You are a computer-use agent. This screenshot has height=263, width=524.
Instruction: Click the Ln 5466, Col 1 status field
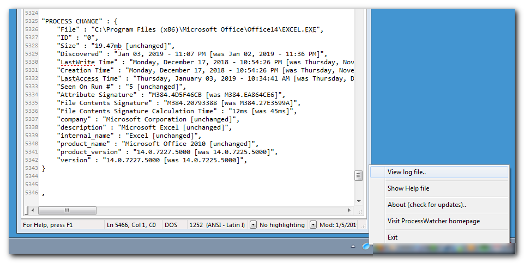pos(131,225)
